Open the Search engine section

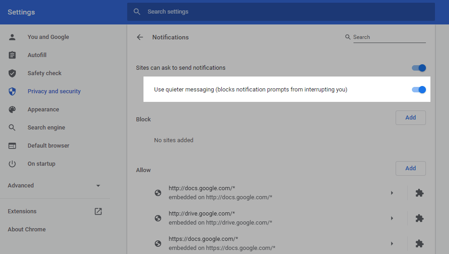[46, 128]
